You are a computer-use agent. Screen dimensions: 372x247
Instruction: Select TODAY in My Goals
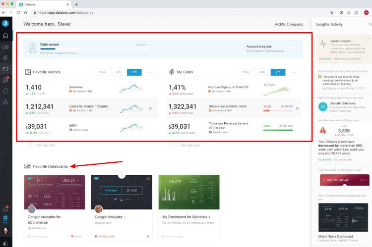246,72
